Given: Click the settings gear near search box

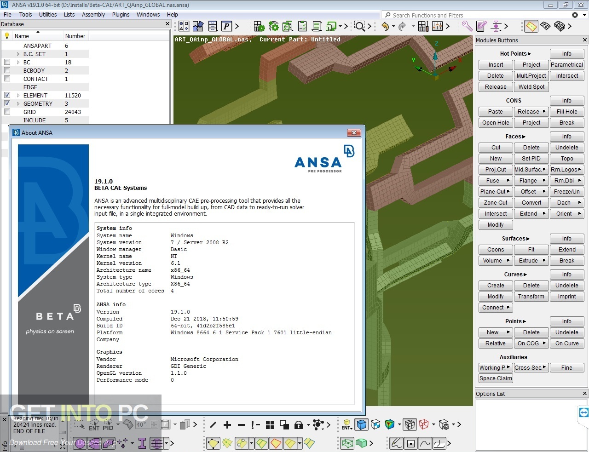Looking at the screenshot, I should 575,15.
